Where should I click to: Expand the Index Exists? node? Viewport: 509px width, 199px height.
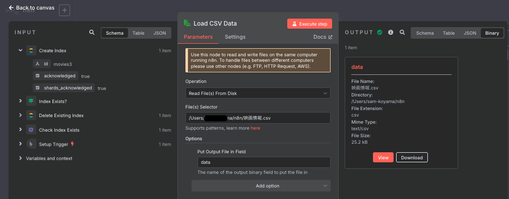(21, 102)
